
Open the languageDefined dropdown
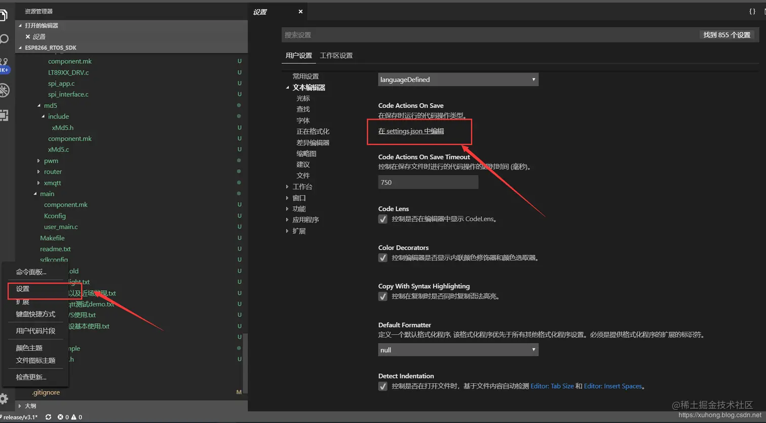click(458, 80)
